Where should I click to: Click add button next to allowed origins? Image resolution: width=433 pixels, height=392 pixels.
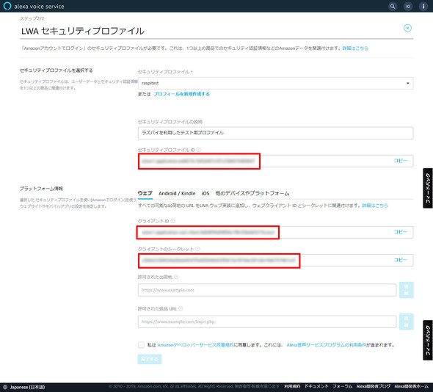click(x=407, y=290)
